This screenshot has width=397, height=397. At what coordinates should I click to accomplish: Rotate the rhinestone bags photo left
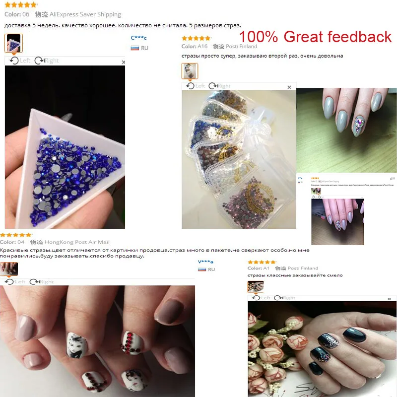(196, 86)
